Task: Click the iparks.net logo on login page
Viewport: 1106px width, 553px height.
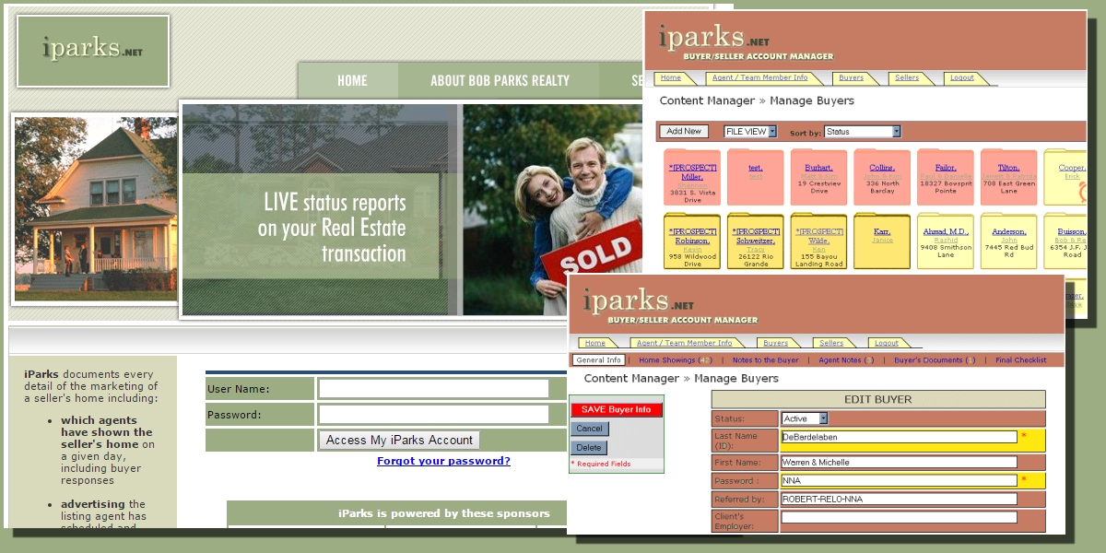Action: (93, 51)
